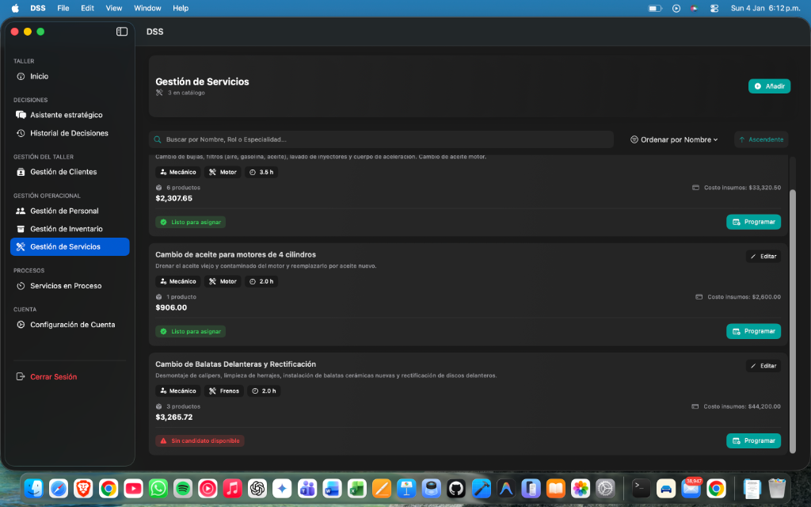Open the Help menu

point(180,8)
